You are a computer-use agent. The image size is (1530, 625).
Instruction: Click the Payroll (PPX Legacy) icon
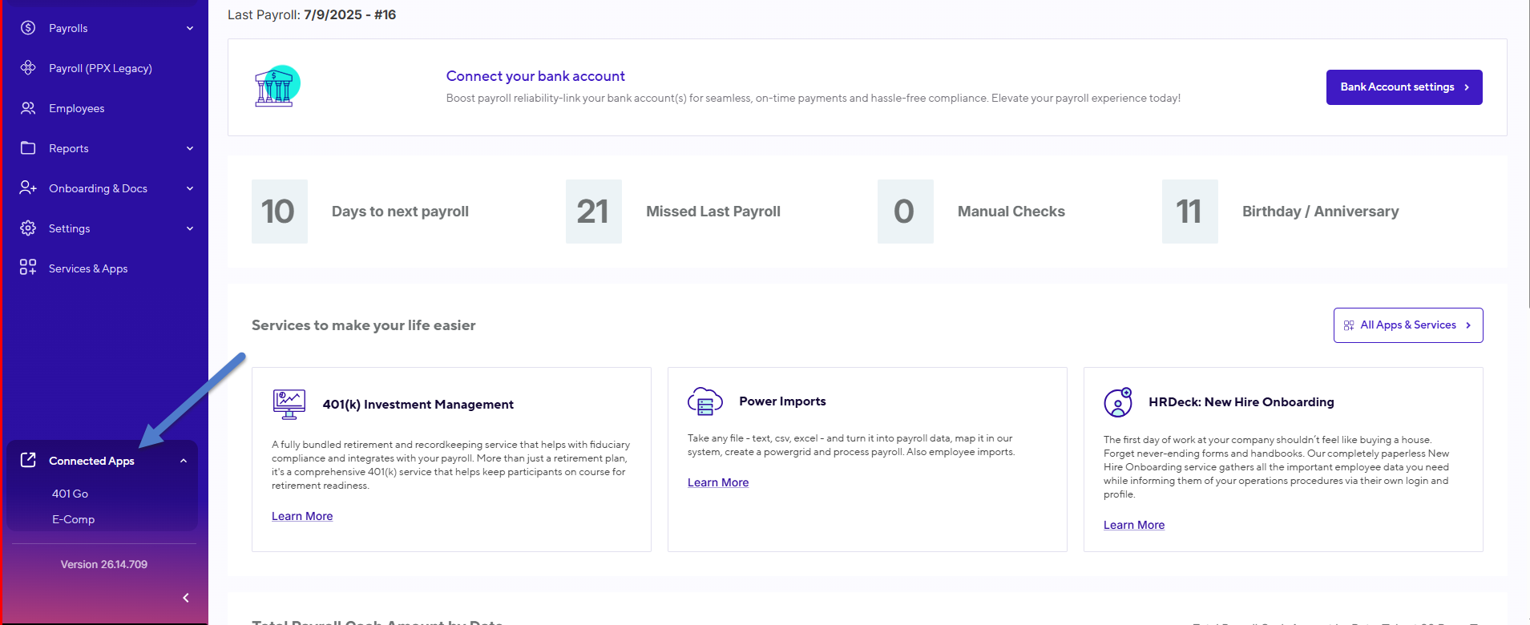pos(28,68)
